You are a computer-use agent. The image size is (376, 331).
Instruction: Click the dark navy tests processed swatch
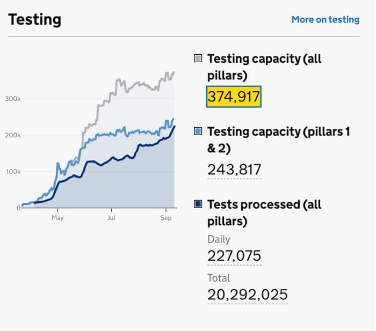[198, 204]
